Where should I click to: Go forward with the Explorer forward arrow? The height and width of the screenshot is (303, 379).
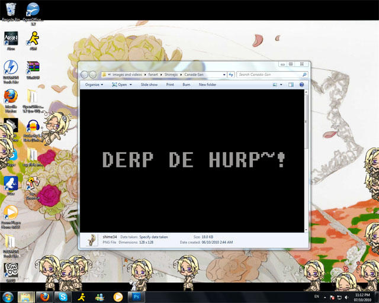[x=93, y=75]
